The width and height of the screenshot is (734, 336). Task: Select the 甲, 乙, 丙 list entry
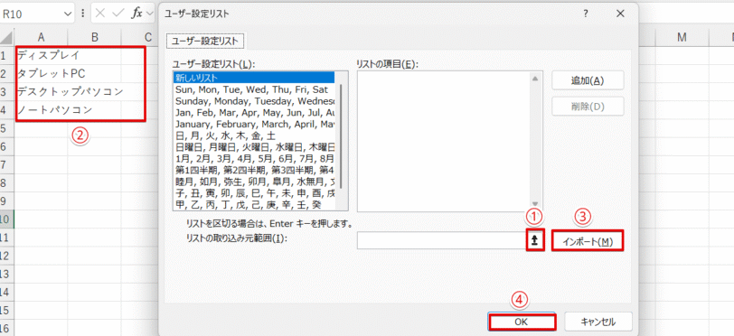[x=254, y=204]
